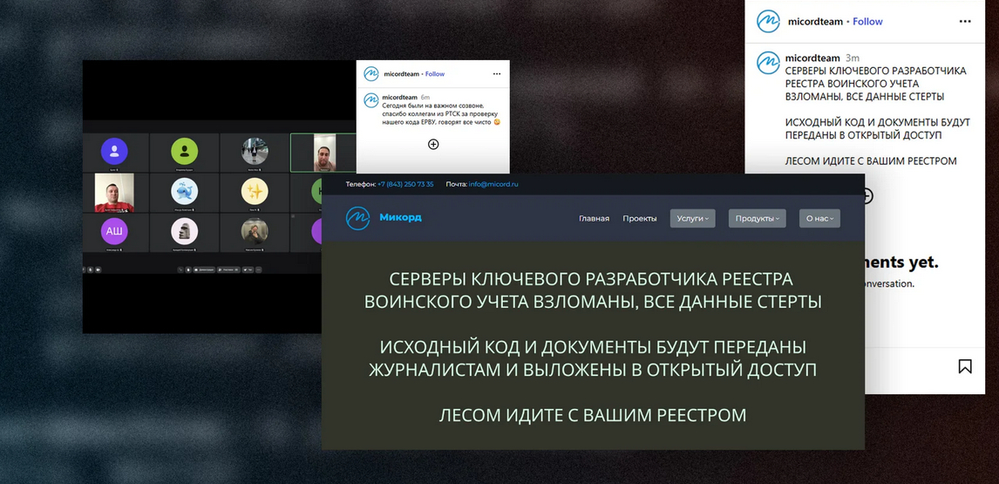This screenshot has height=484, width=999.
Task: Toggle the microphone in the call toolbar
Action: pyautogui.click(x=91, y=269)
